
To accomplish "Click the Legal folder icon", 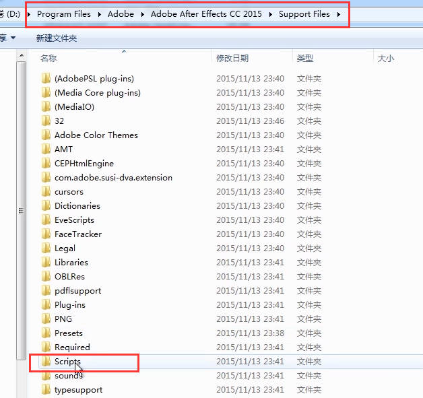I will click(x=46, y=248).
